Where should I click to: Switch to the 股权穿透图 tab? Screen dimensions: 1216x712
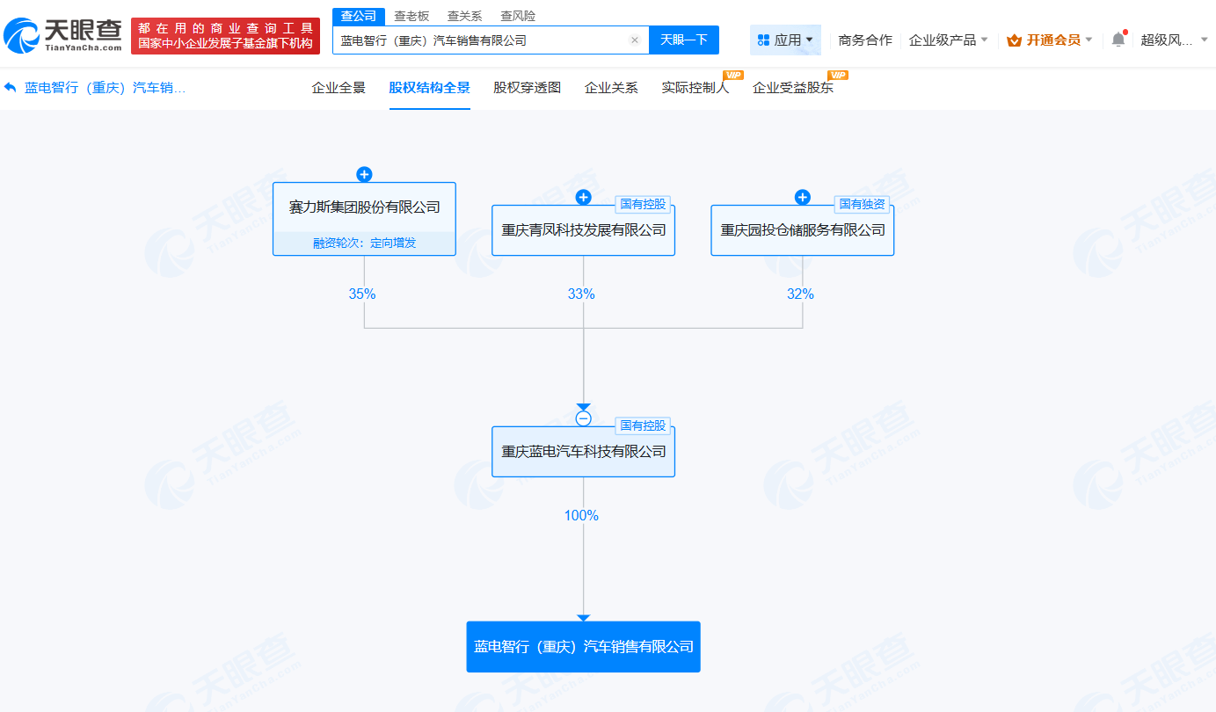527,87
